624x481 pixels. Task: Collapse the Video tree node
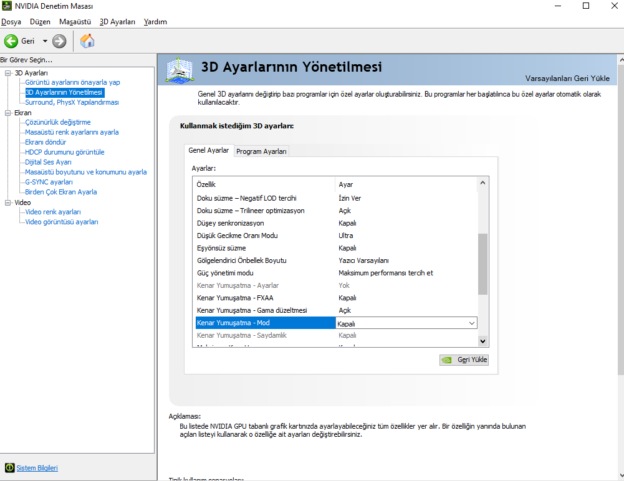(7, 203)
